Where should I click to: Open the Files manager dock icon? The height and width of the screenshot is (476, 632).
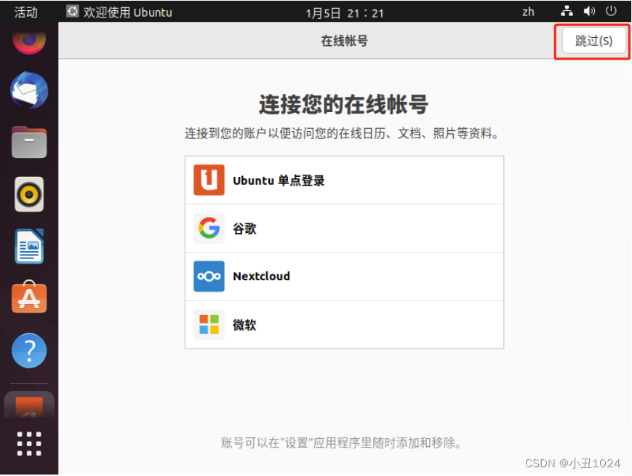point(29,142)
